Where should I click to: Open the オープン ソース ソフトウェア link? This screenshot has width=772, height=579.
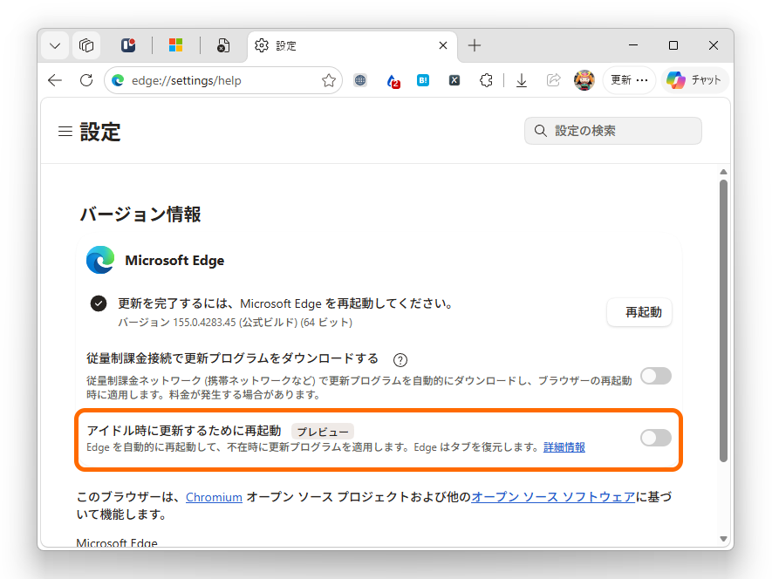click(x=553, y=497)
